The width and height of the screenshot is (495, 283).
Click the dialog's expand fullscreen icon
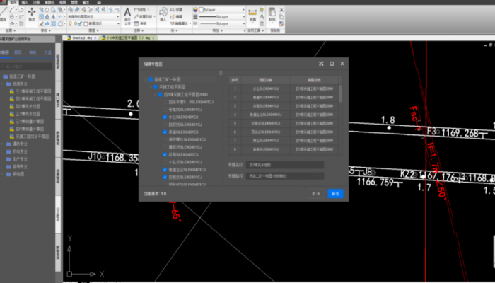[320, 63]
